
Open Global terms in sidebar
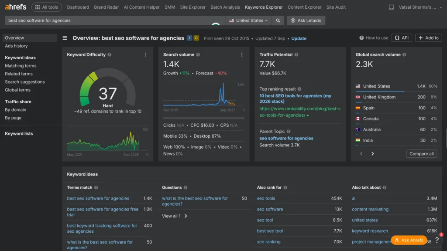tap(17, 90)
